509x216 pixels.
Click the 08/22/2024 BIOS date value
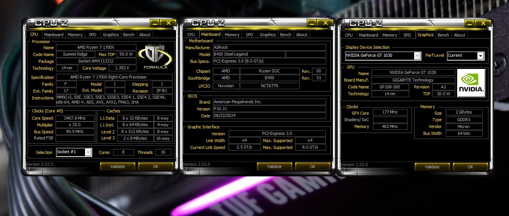coord(269,116)
